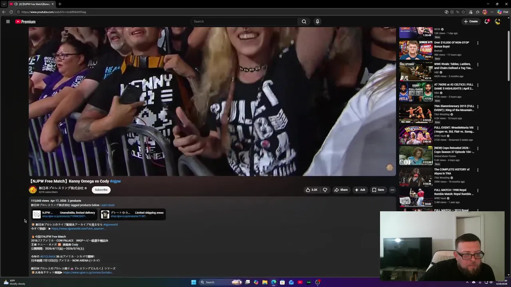511x287 pixels.
Task: Open the #njpwworld hashtag link
Action: tap(111, 225)
